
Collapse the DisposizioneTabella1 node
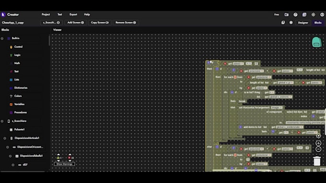(x=10, y=156)
